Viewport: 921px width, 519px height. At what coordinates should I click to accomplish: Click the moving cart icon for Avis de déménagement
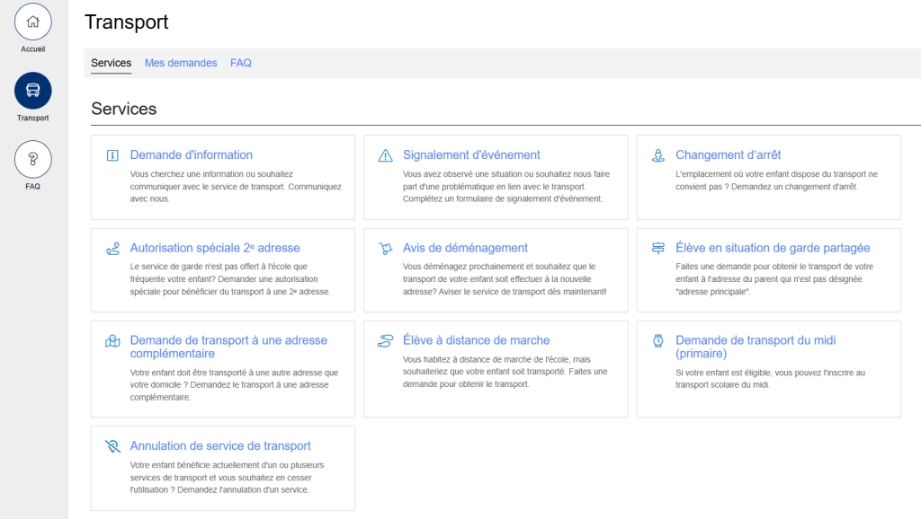[x=386, y=249]
